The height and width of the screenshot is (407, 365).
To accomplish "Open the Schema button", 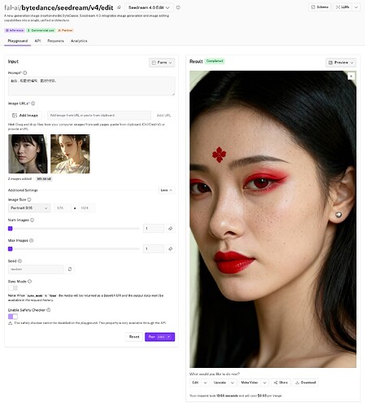I will (x=319, y=7).
